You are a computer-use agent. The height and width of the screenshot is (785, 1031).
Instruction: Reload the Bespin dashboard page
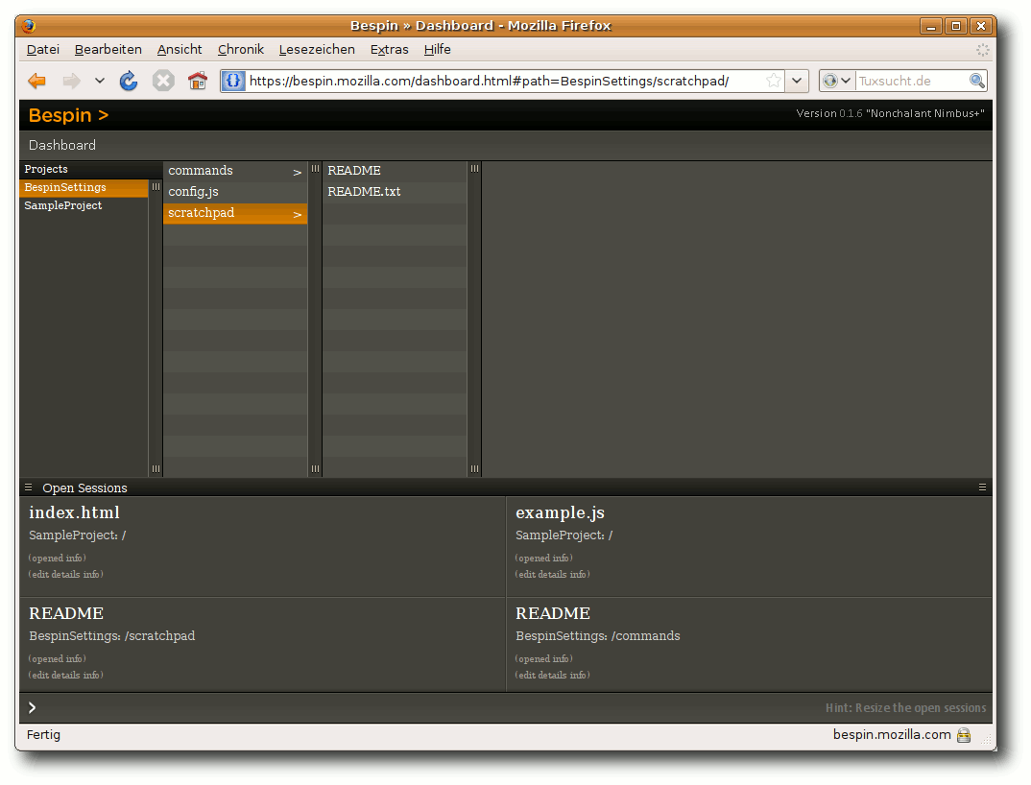pos(129,81)
